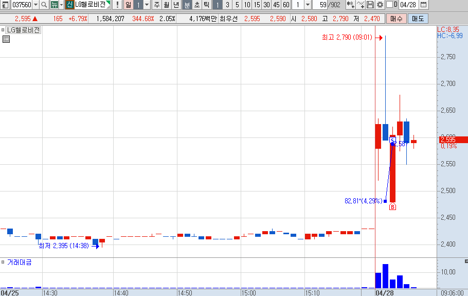Viewport: 468px width, 296px height.
Task: Open the add candlestick chart icon
Action: pyautogui.click(x=351, y=5)
